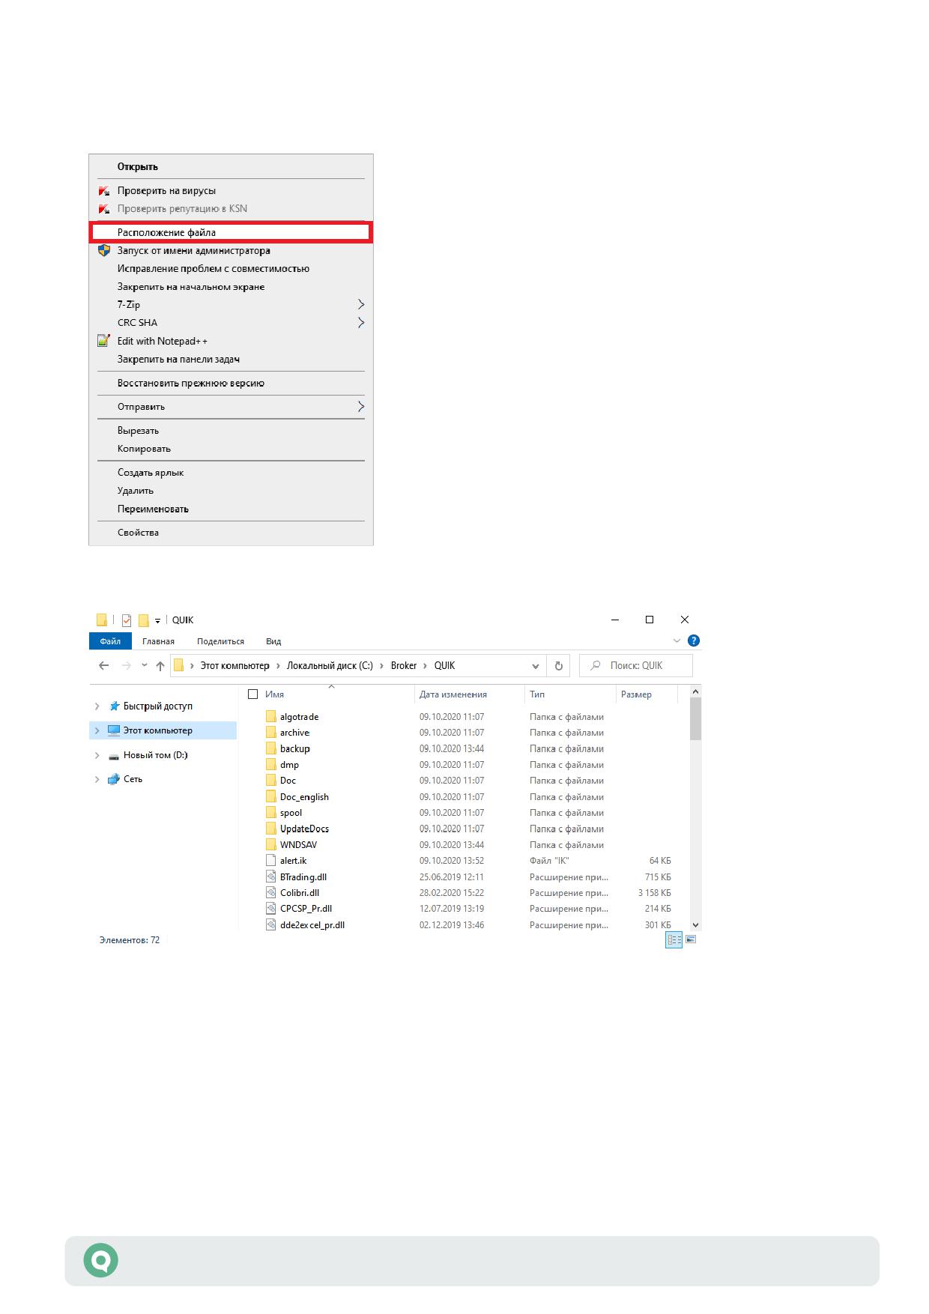Refresh the QUIK folder view
This screenshot has height=1314, width=929.
pos(558,666)
